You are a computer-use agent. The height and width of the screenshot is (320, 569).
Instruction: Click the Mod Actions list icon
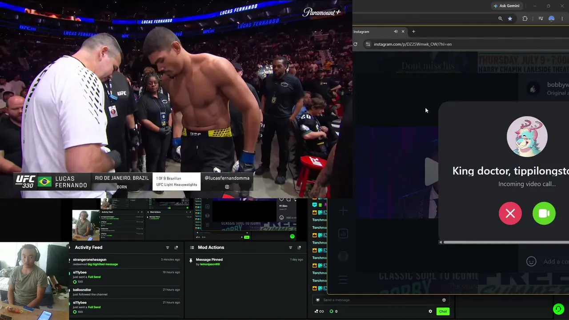click(192, 248)
